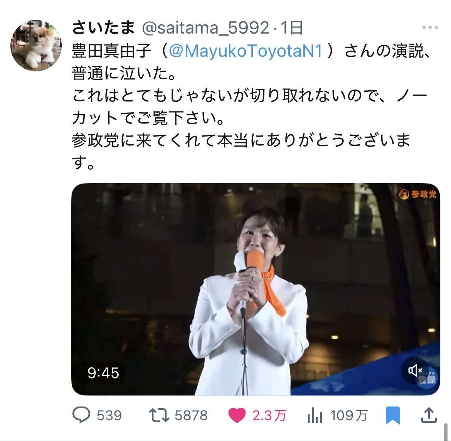Click the 参政党 logo watermark in video
451x441 pixels.
(417, 194)
